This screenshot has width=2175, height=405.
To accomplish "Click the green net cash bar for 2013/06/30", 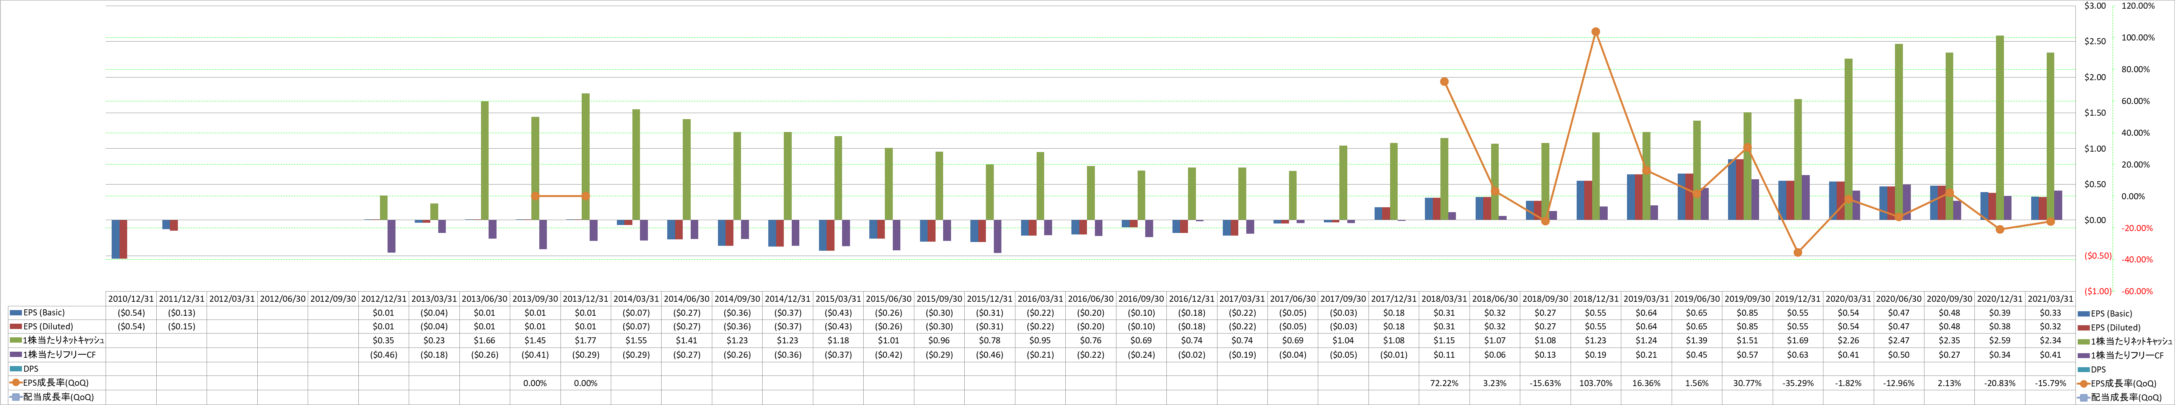I will (x=485, y=160).
